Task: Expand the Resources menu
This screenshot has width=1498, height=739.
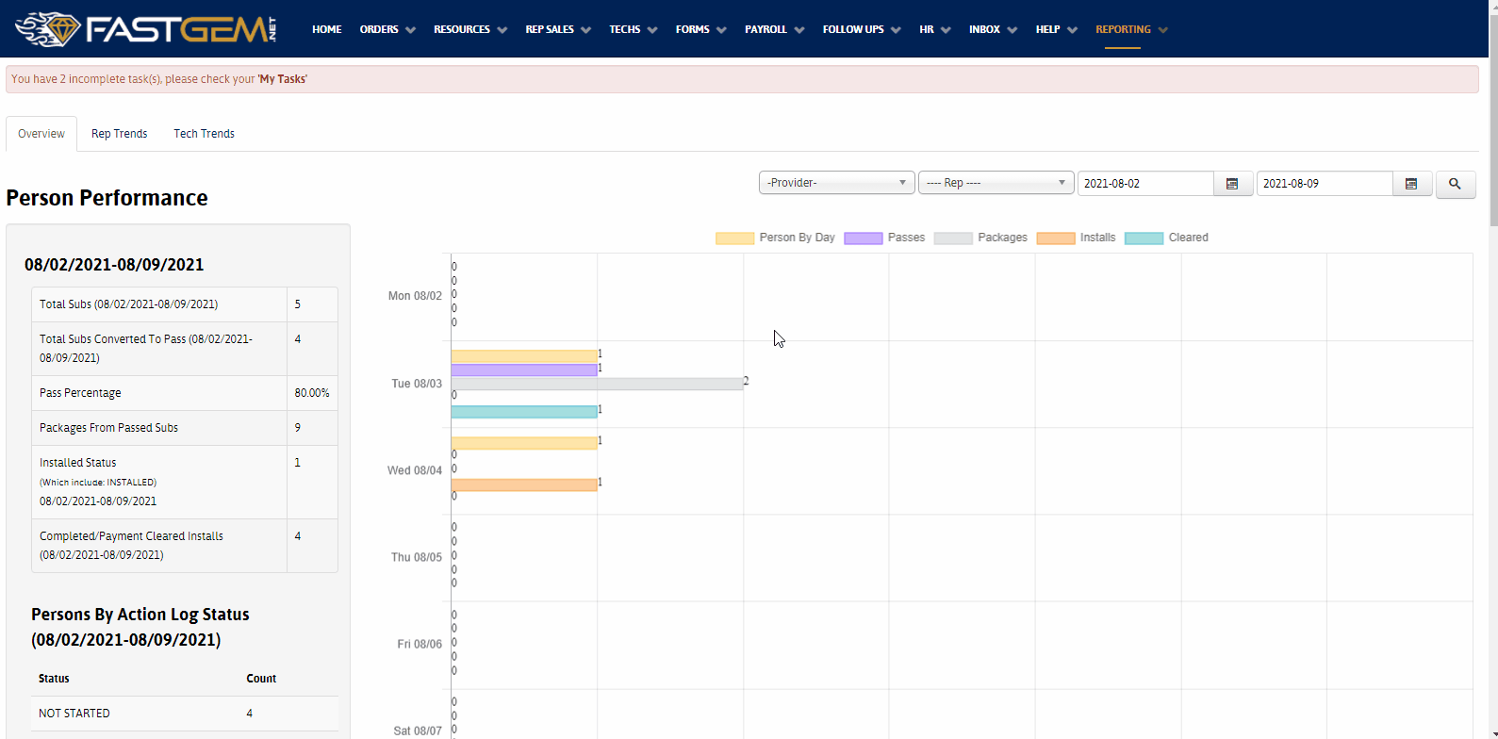Action: tap(470, 29)
